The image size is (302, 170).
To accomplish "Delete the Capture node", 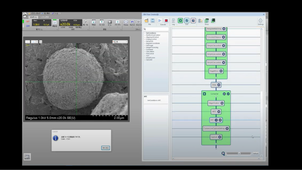I will point(220,137).
